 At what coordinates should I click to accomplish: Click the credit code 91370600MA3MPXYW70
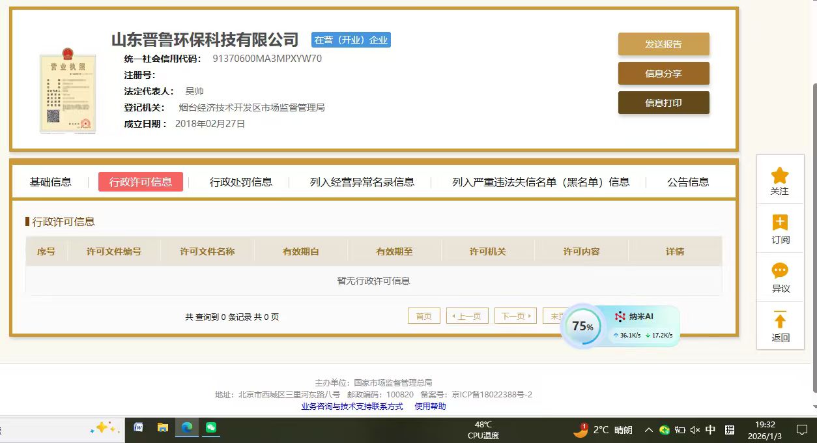(x=267, y=59)
